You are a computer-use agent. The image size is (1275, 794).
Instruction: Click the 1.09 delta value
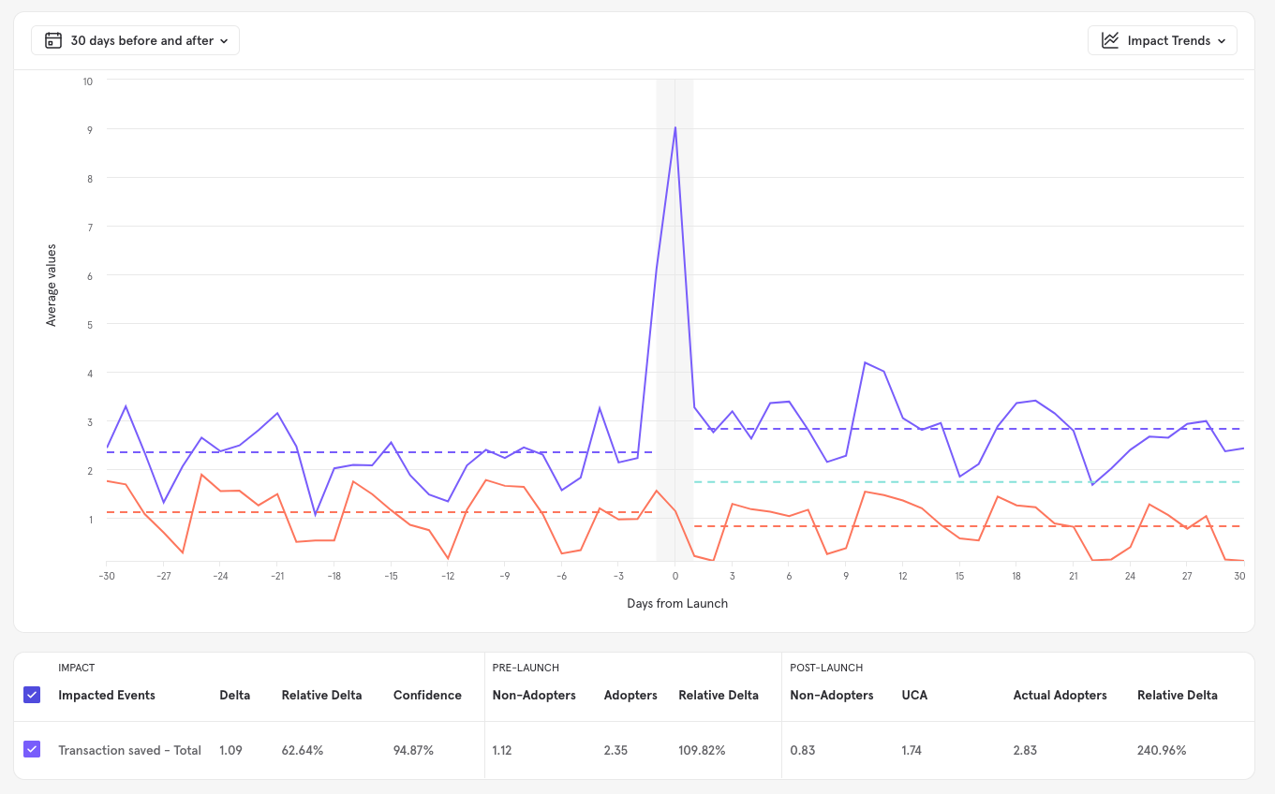(230, 750)
